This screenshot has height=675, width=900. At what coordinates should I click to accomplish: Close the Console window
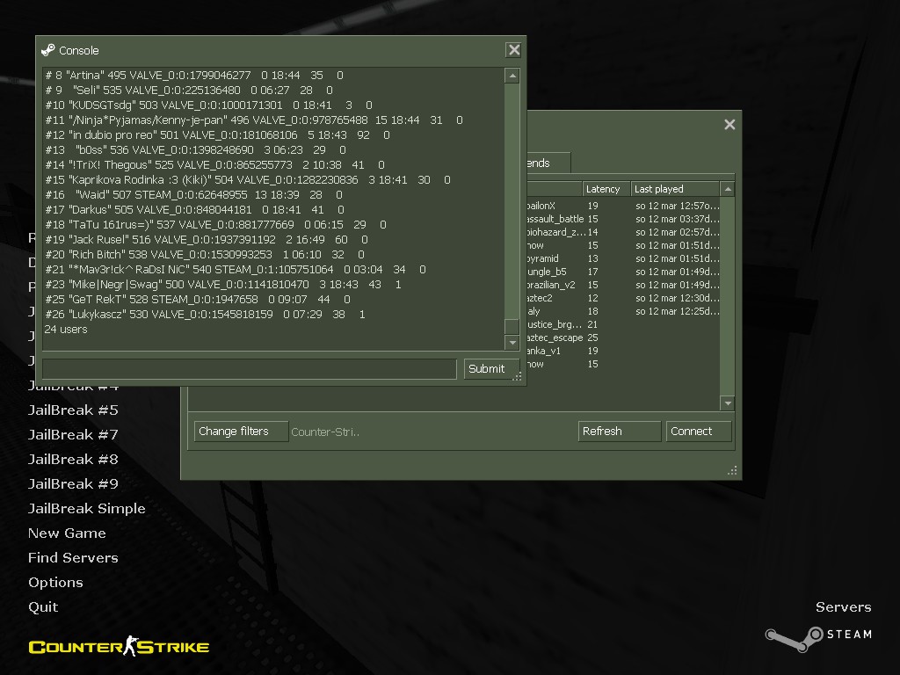(513, 50)
